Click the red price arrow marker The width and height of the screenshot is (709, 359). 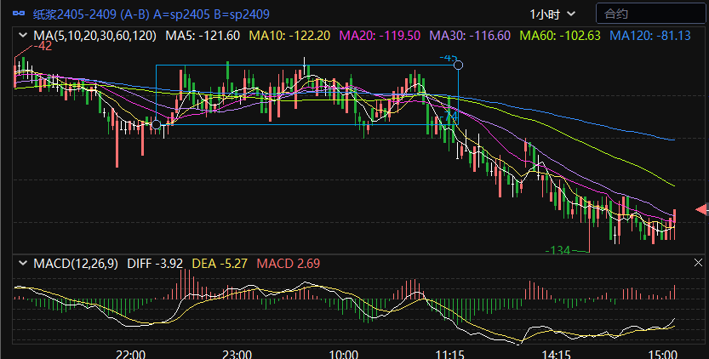pyautogui.click(x=701, y=209)
